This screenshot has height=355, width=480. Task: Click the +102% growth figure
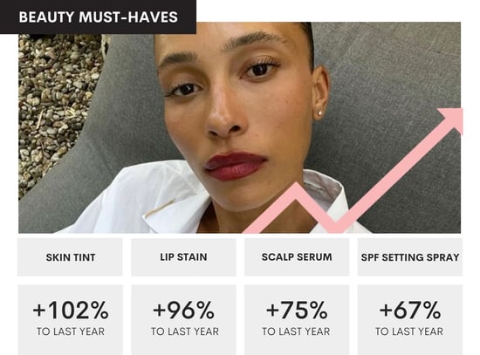(71, 310)
